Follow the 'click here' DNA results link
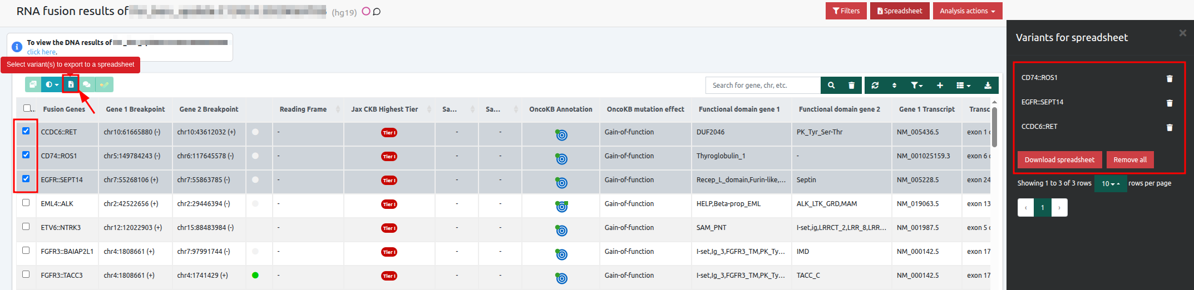Viewport: 1194px width, 290px height. pos(42,52)
